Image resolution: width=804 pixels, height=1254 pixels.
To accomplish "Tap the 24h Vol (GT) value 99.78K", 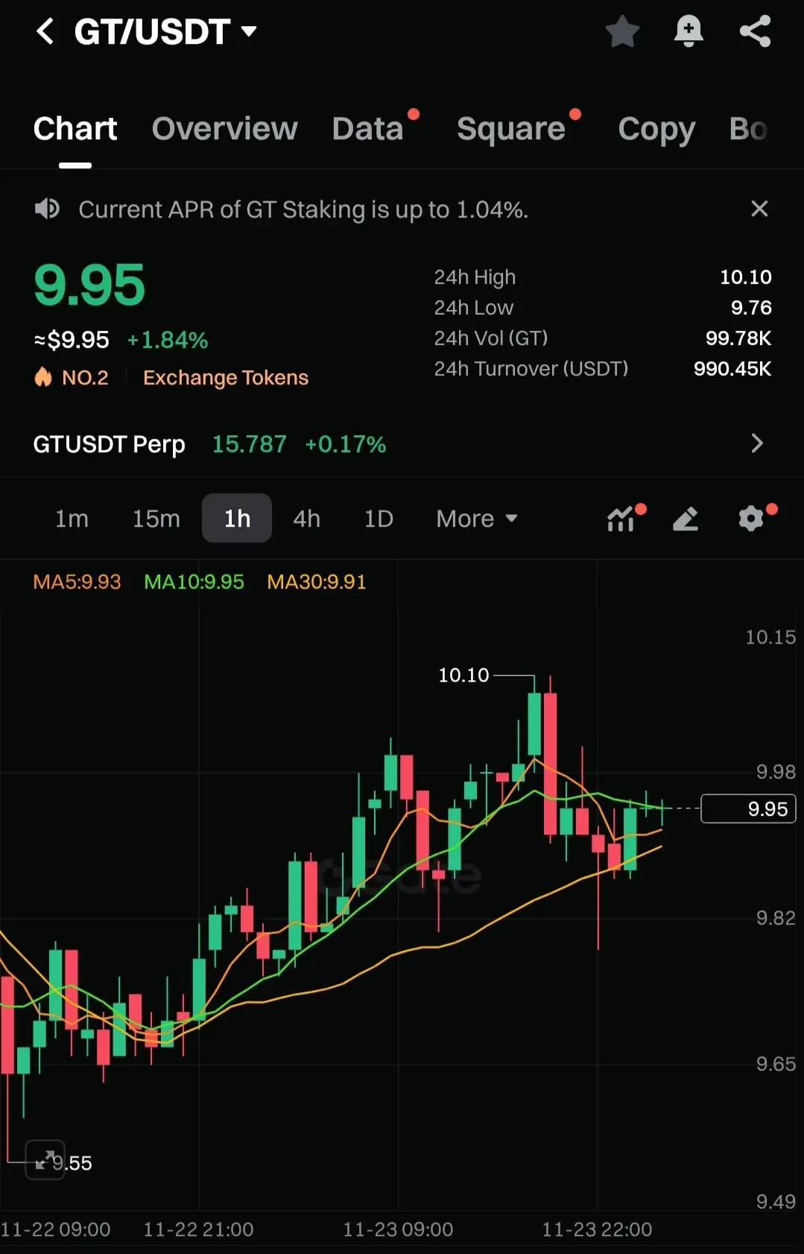I will (738, 338).
